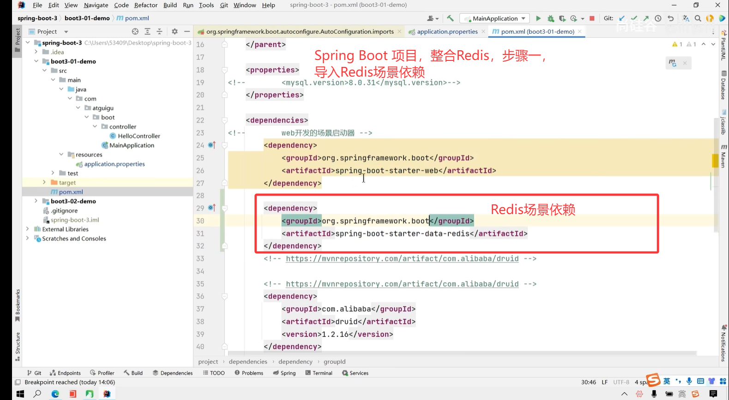Open the Structure tool window
Screen dimensions: 729x400
(18, 346)
